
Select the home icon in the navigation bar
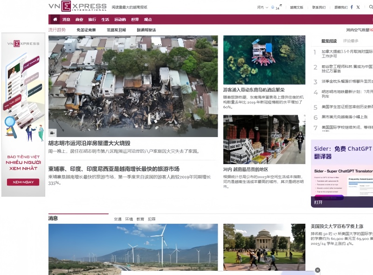click(54, 20)
